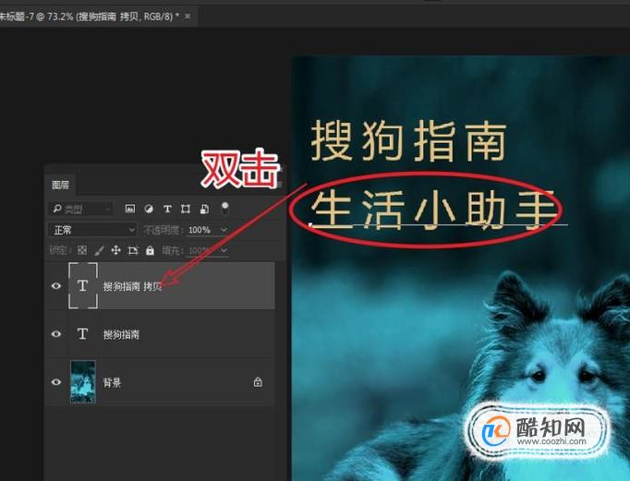Click the lock position move icon

pyautogui.click(x=115, y=250)
